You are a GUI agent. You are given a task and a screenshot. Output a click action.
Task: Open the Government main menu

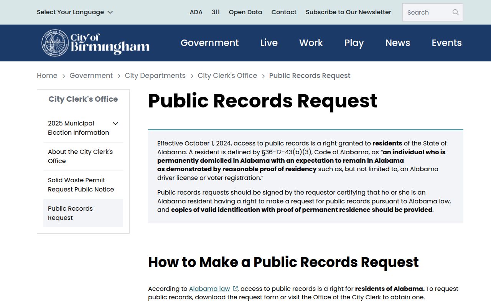209,43
